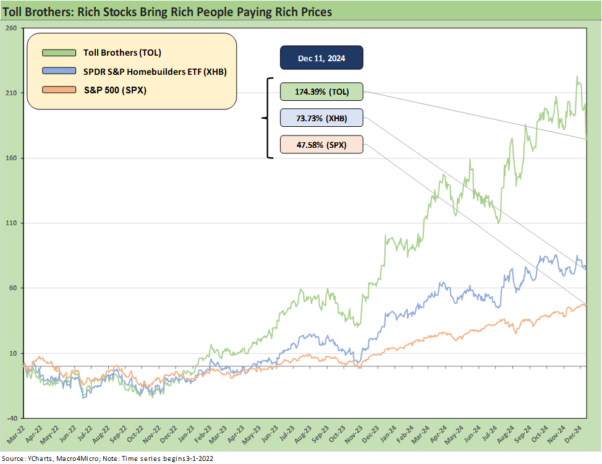Click the y-axis label 260
The width and height of the screenshot is (602, 464).
coord(12,28)
